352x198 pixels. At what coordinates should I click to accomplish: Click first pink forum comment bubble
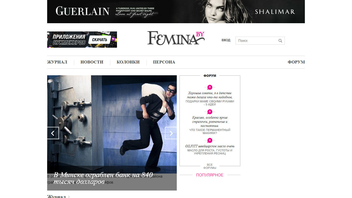[x=210, y=87]
